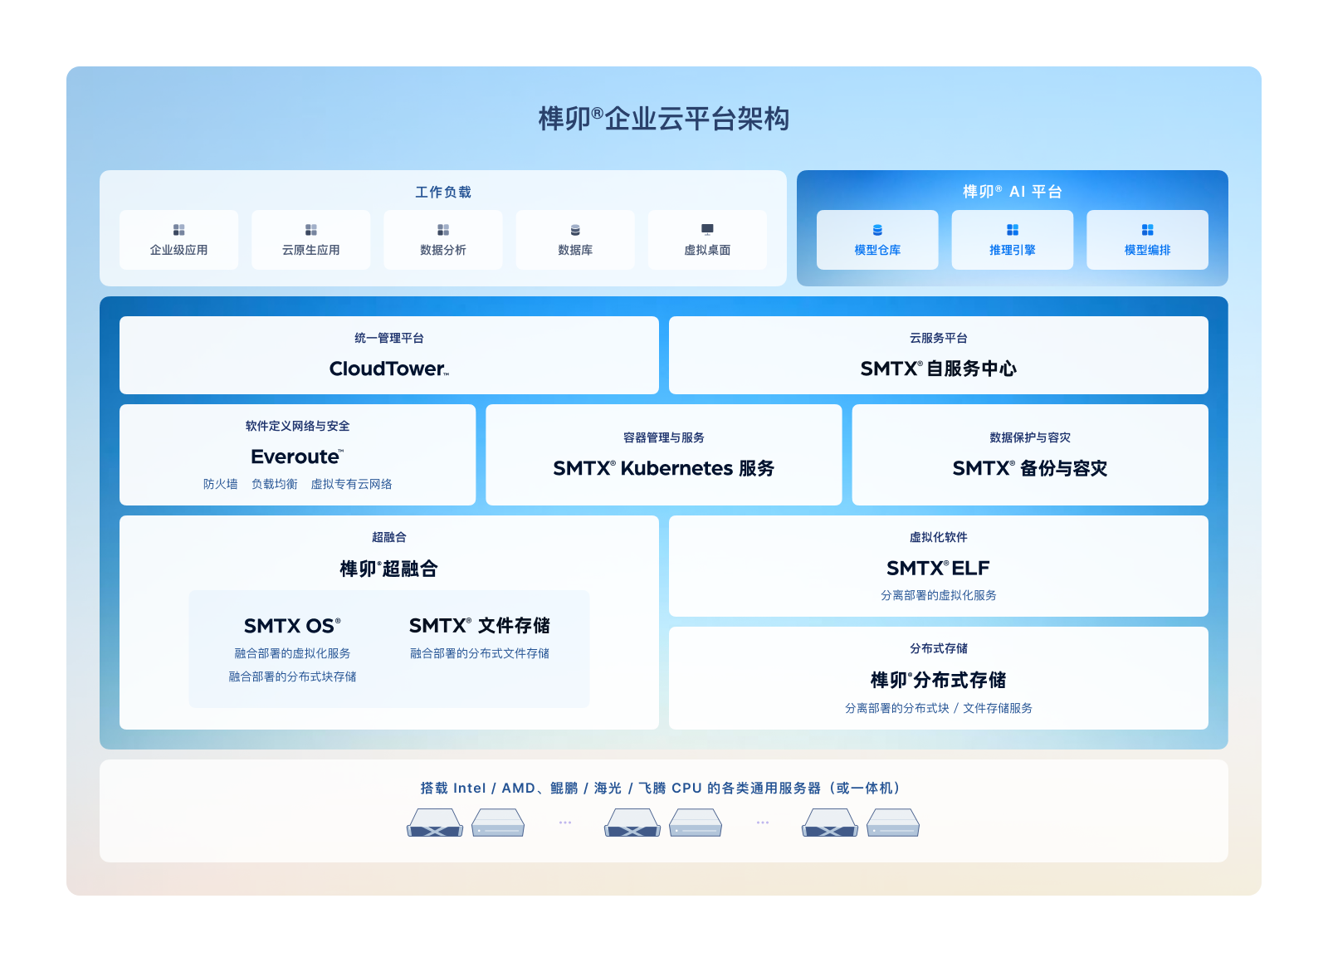Click the 云原生应用 icon
The width and height of the screenshot is (1328, 962).
pyautogui.click(x=310, y=230)
